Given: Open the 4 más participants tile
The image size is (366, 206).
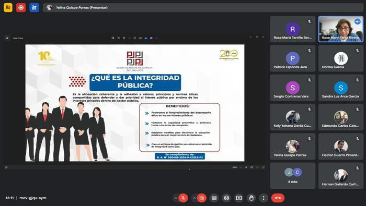Looking at the screenshot, I should click(292, 176).
